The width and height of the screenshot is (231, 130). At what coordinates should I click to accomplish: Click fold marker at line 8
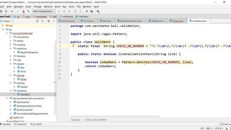pos(69,54)
